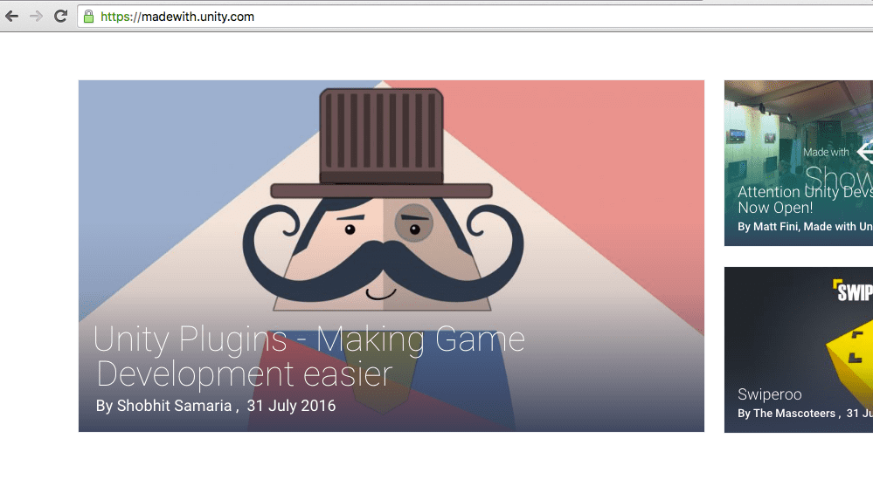This screenshot has height=486, width=873.
Task: Click the mustached character's top hat
Action: click(381, 140)
